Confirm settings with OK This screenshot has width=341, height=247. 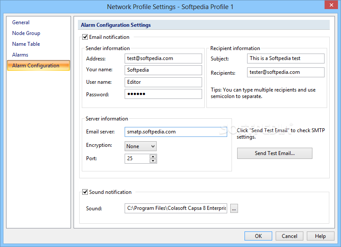click(258, 236)
